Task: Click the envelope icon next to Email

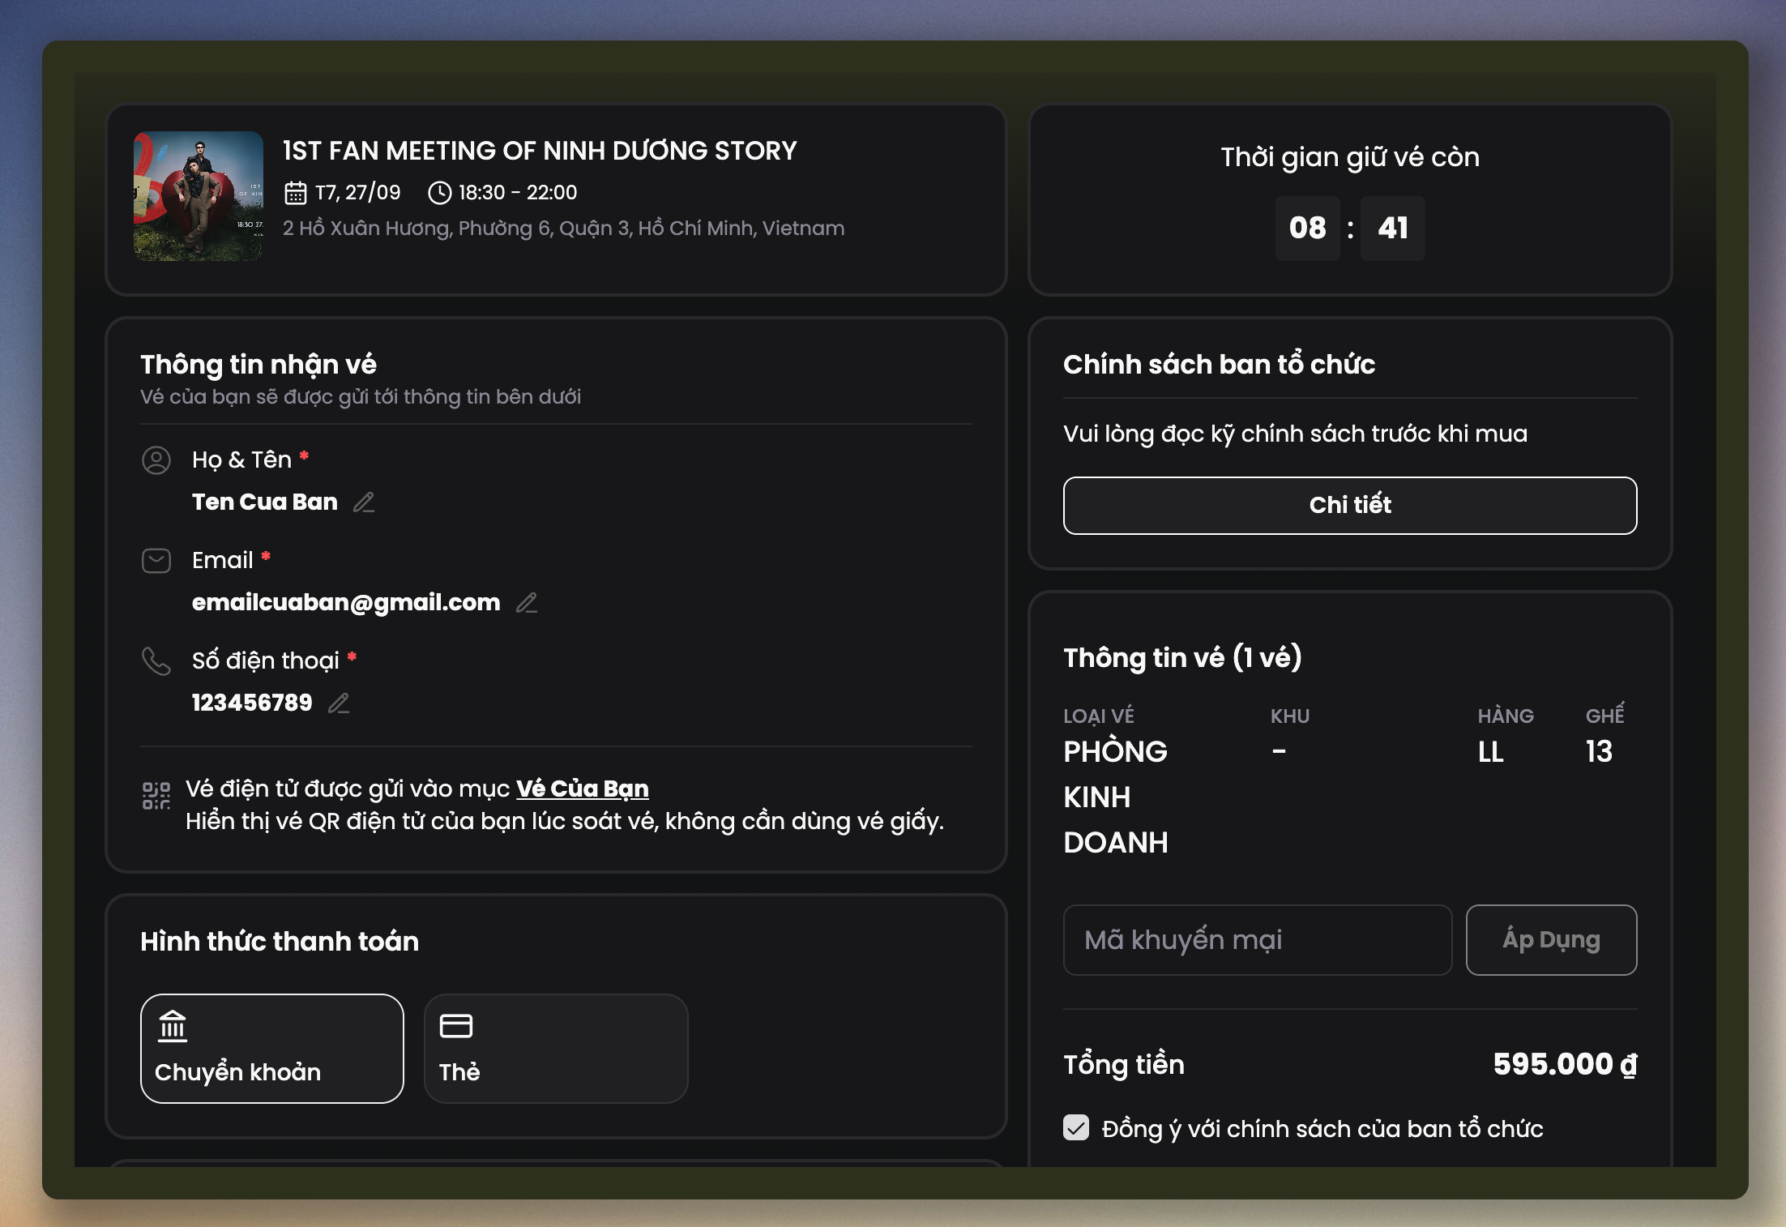Action: [x=156, y=561]
